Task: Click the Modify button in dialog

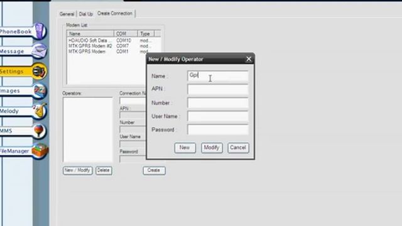Action: click(212, 148)
